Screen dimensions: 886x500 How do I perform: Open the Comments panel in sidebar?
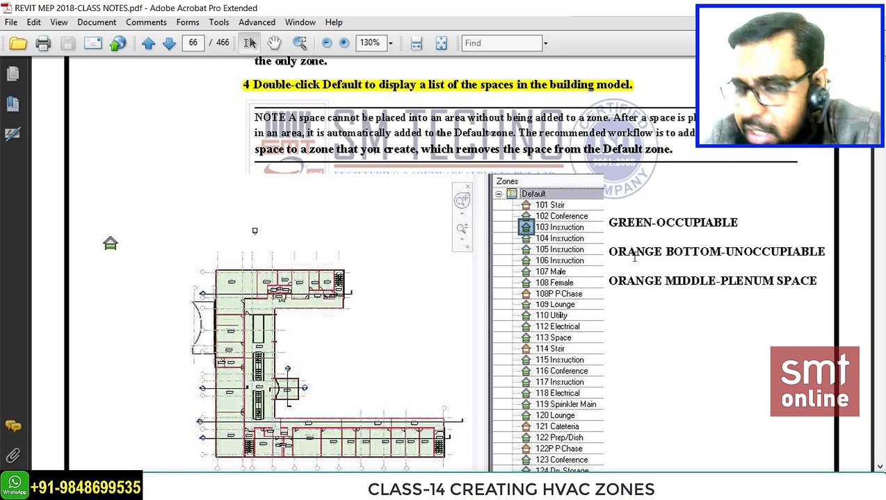point(13,426)
